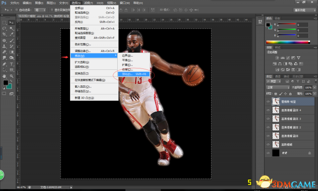The width and height of the screenshot is (318, 191).
Task: Hide the 高斯模糊 layer
Action: 268,144
